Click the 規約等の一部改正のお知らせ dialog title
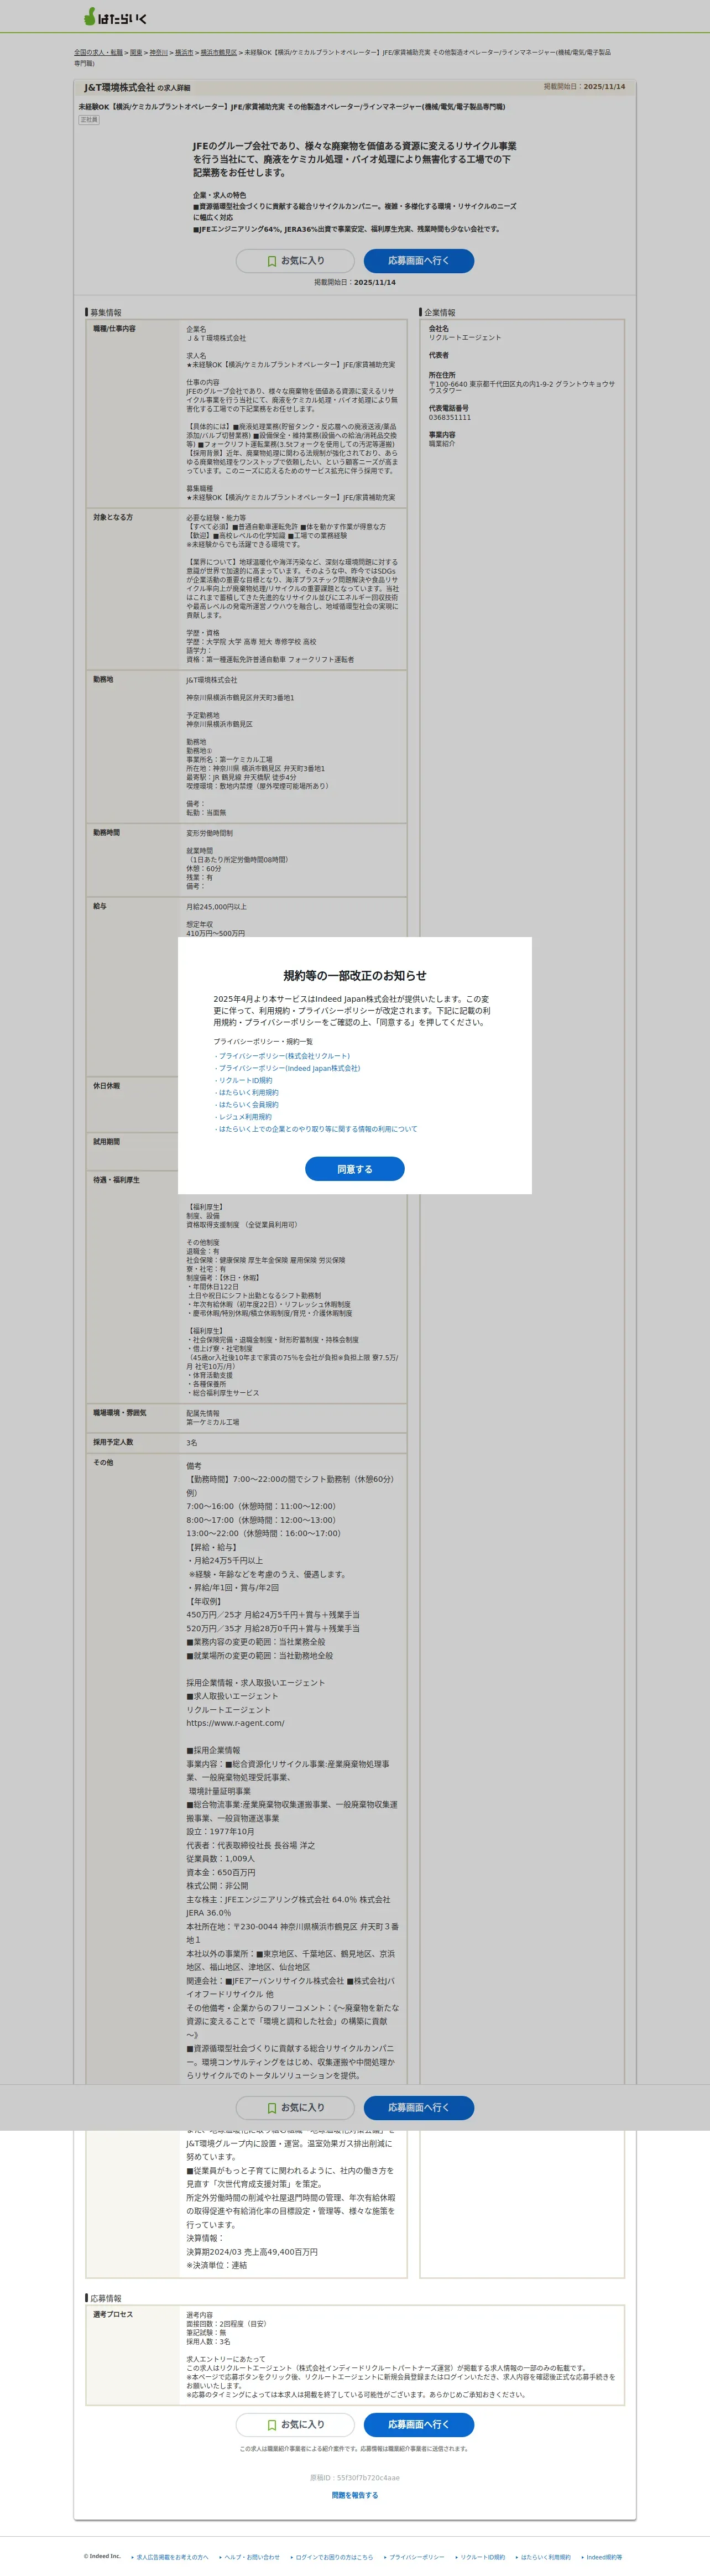 click(355, 976)
